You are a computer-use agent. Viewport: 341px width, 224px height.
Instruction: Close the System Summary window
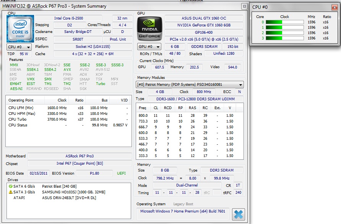pos(244,7)
